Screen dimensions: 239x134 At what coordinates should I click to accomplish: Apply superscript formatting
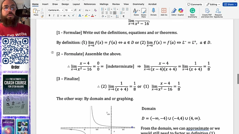(73, 15)
